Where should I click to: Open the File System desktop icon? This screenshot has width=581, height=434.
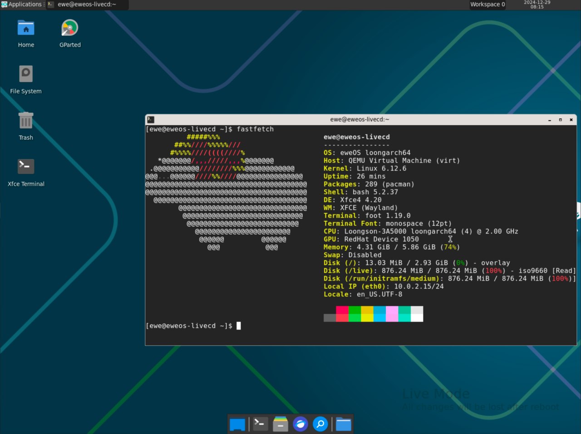point(25,73)
